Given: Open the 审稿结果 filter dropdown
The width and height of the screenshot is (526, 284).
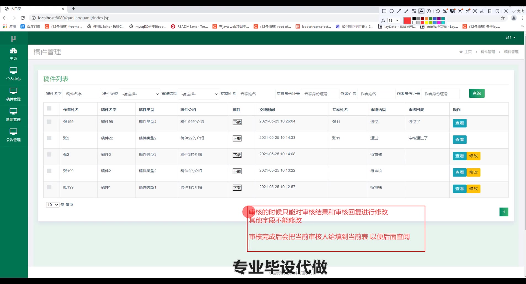Looking at the screenshot, I should click(x=198, y=94).
